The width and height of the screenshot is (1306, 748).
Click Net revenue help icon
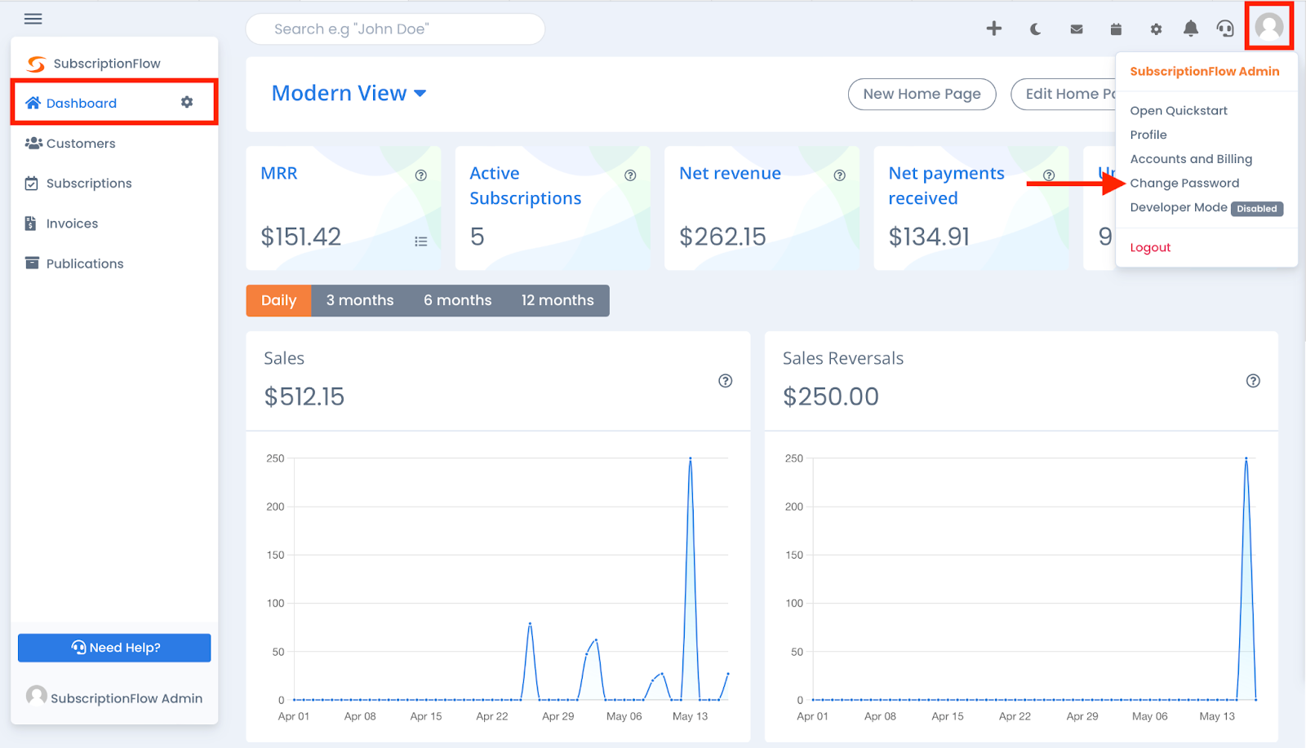[x=840, y=175]
